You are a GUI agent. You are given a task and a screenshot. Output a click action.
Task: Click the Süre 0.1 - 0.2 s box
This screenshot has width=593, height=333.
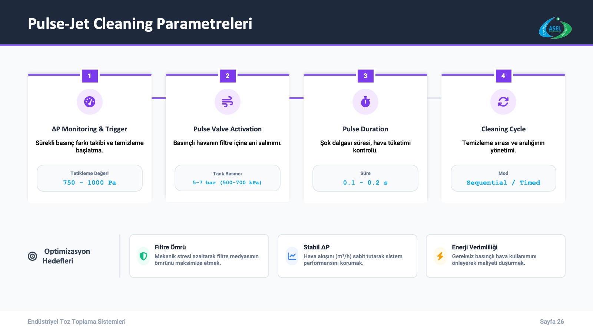coord(365,178)
